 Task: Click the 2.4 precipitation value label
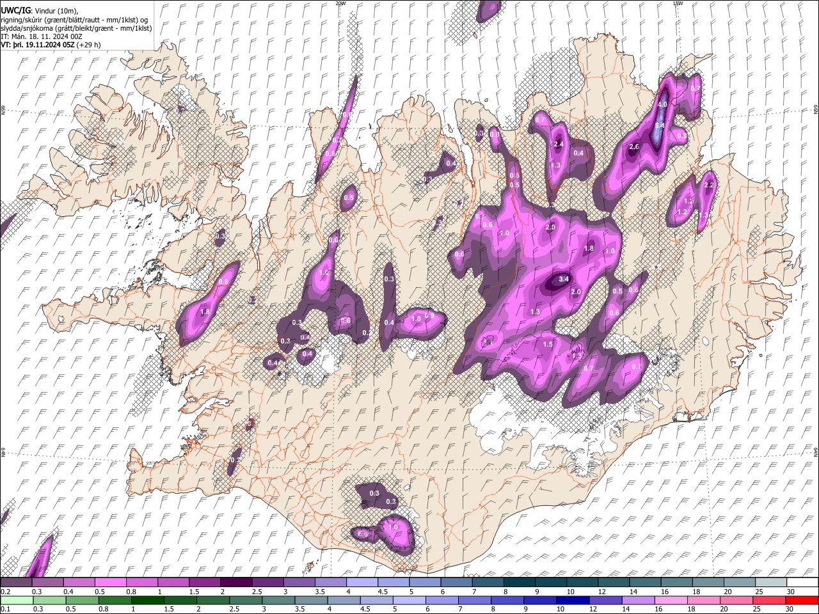coord(559,144)
